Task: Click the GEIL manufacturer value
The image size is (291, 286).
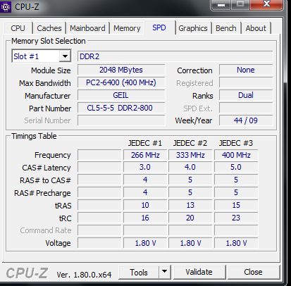Action: pos(121,95)
